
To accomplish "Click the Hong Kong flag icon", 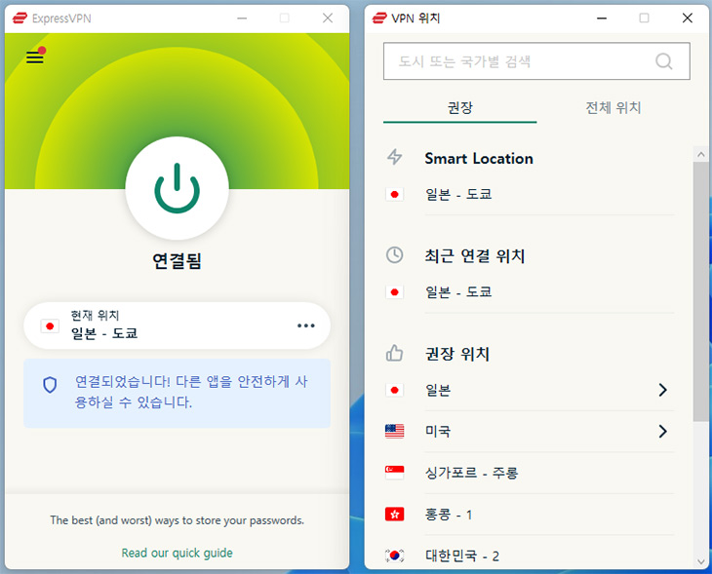I will 394,515.
